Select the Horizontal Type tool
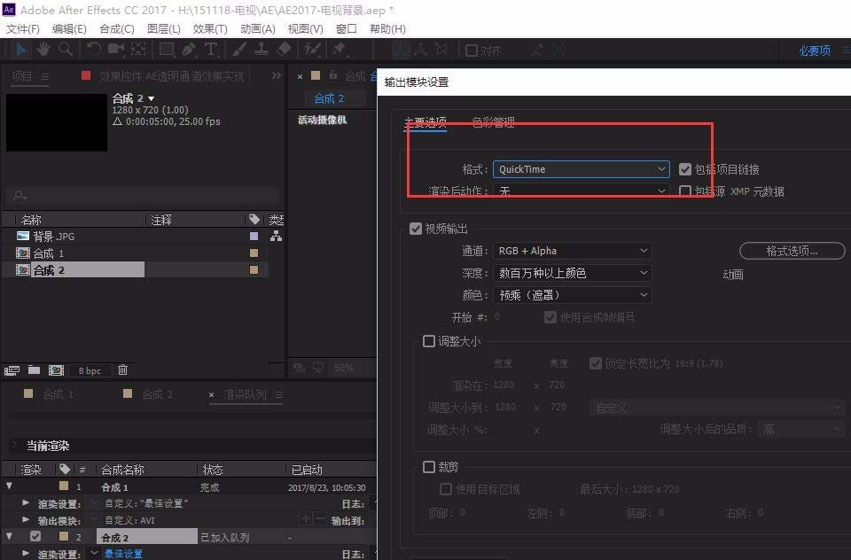 click(209, 50)
